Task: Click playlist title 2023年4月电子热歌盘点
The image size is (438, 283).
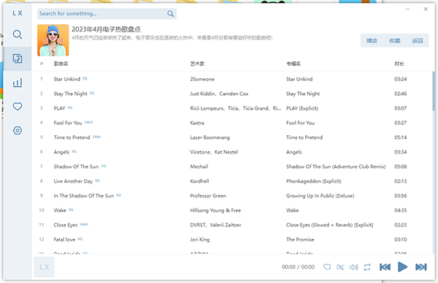Action: pyautogui.click(x=106, y=29)
